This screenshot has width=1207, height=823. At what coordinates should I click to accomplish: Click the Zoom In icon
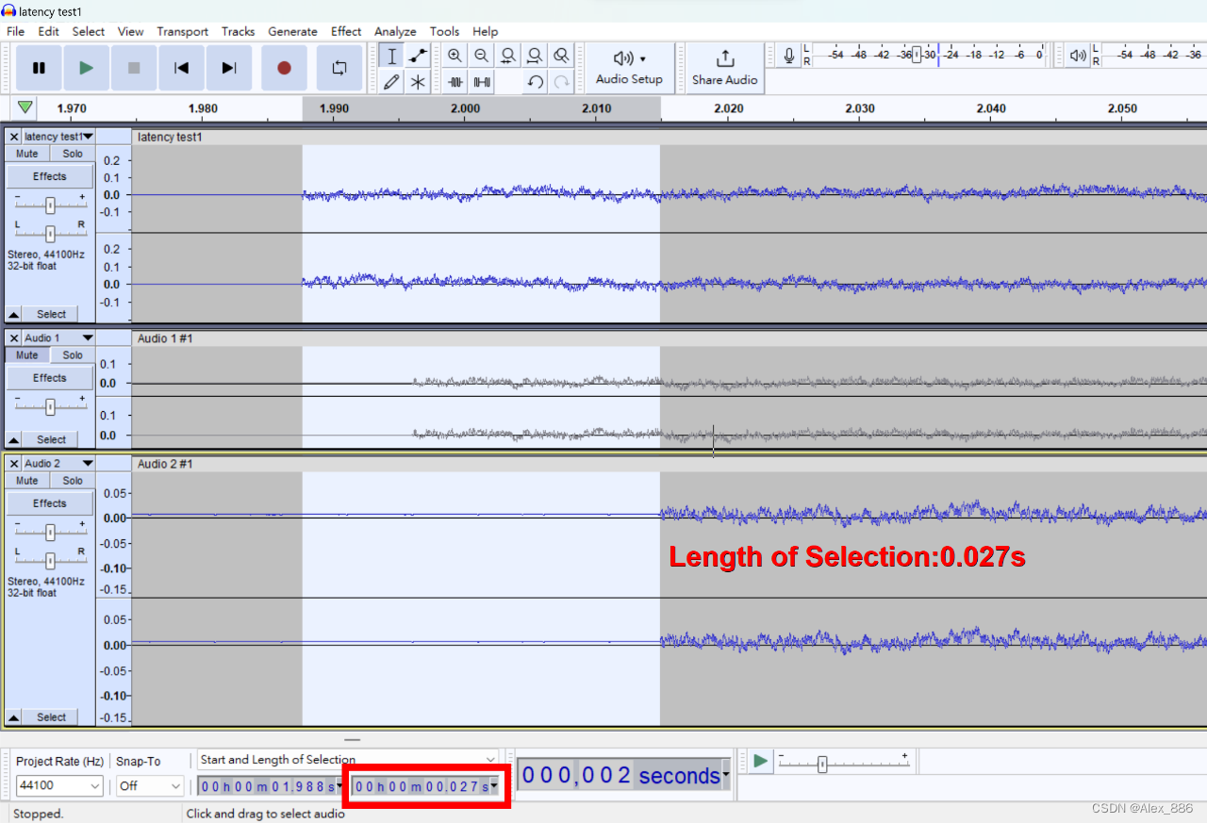pos(455,56)
